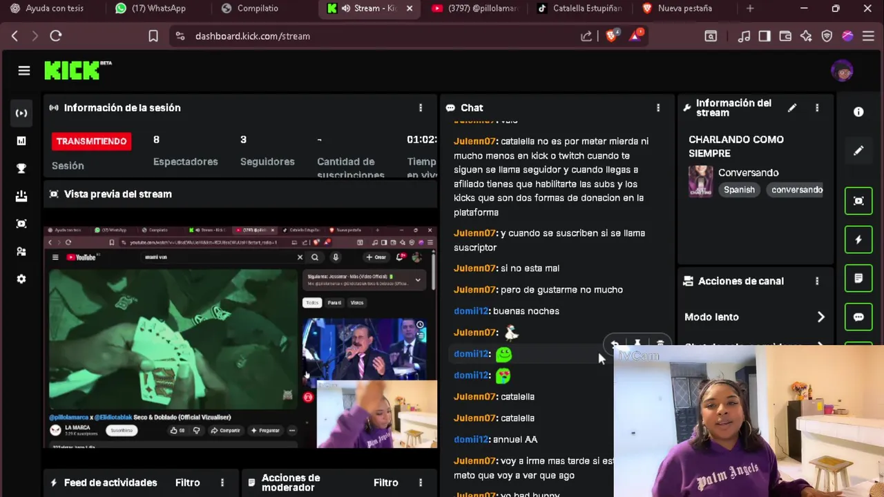Open options menu of Información de la sesión
Image resolution: width=884 pixels, height=497 pixels.
click(x=421, y=108)
